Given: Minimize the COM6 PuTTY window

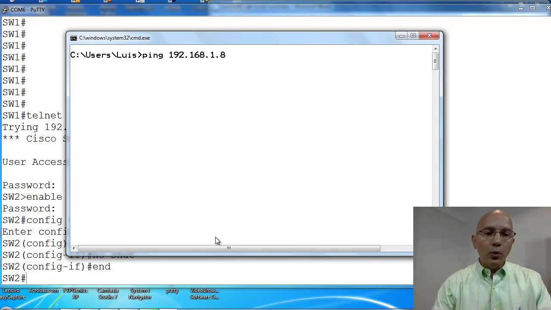Looking at the screenshot, I should 521,8.
